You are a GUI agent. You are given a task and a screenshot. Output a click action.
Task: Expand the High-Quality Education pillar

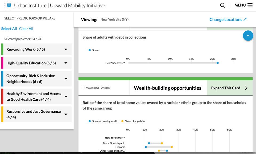(66, 63)
